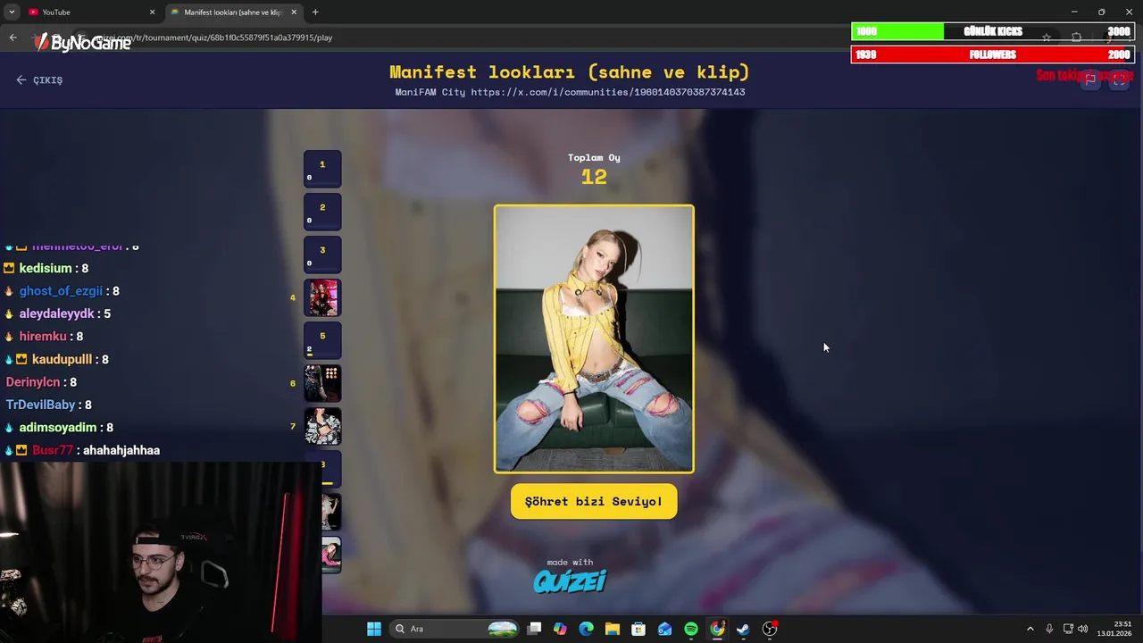The width and height of the screenshot is (1143, 643).
Task: Click the microphone tray icon
Action: (1049, 629)
